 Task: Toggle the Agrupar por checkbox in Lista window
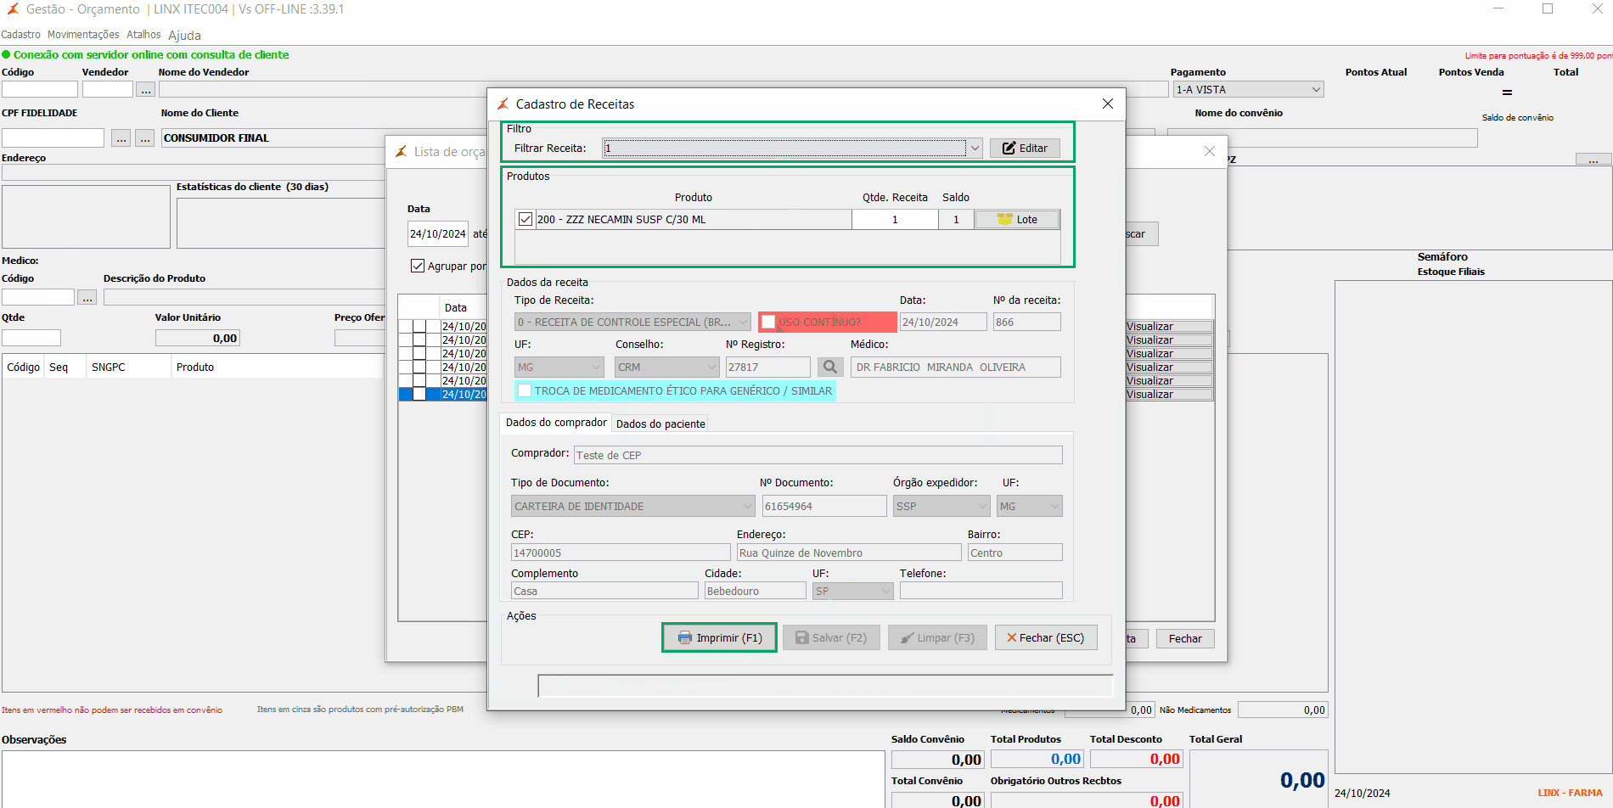(x=418, y=266)
